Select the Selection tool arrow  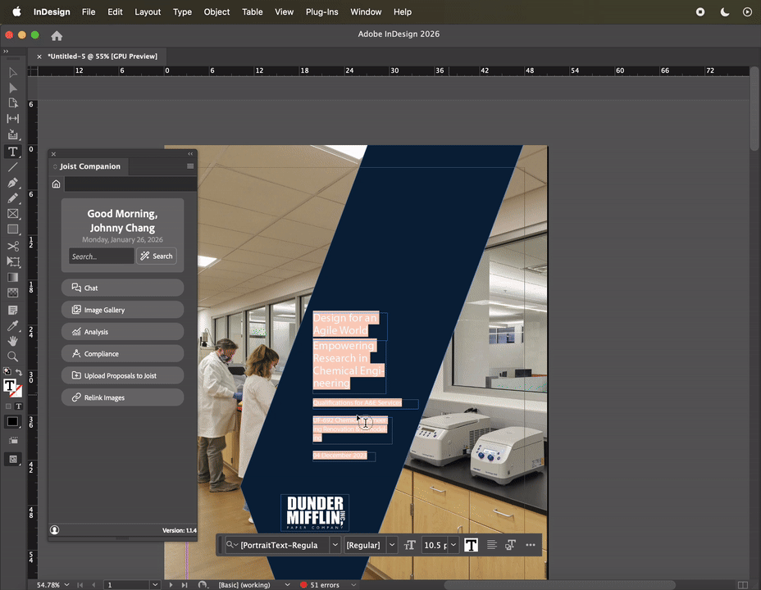(12, 73)
